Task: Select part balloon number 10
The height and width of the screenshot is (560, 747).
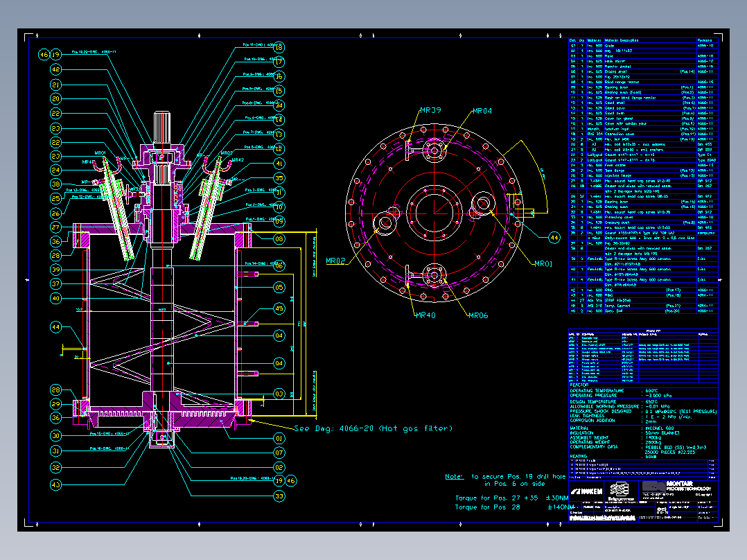Action: [279, 207]
